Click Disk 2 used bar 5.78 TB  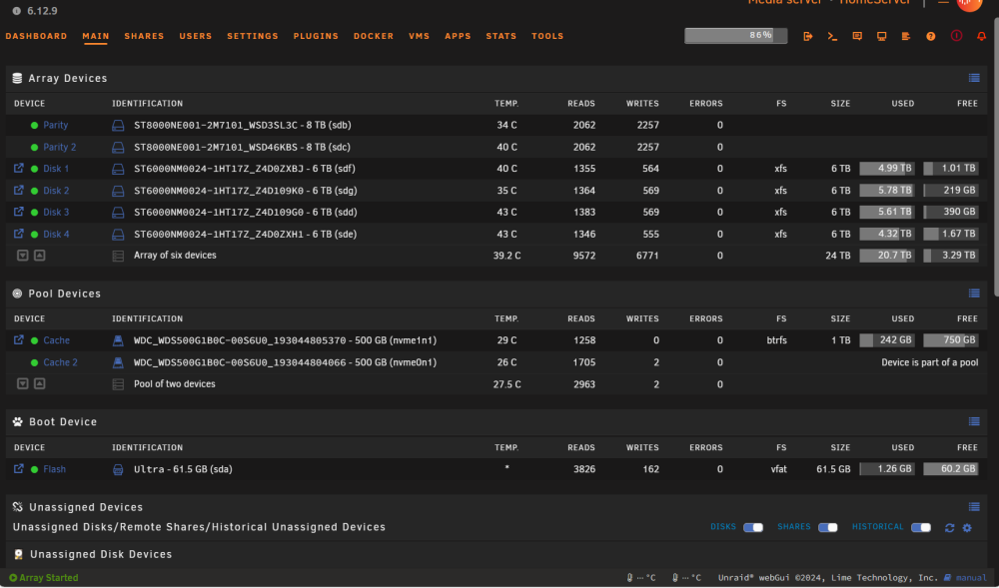(x=887, y=191)
